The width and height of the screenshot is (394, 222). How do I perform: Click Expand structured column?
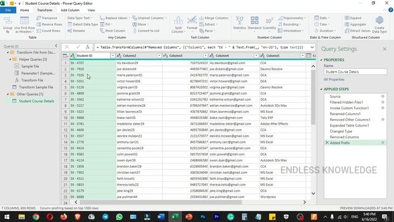353,18
